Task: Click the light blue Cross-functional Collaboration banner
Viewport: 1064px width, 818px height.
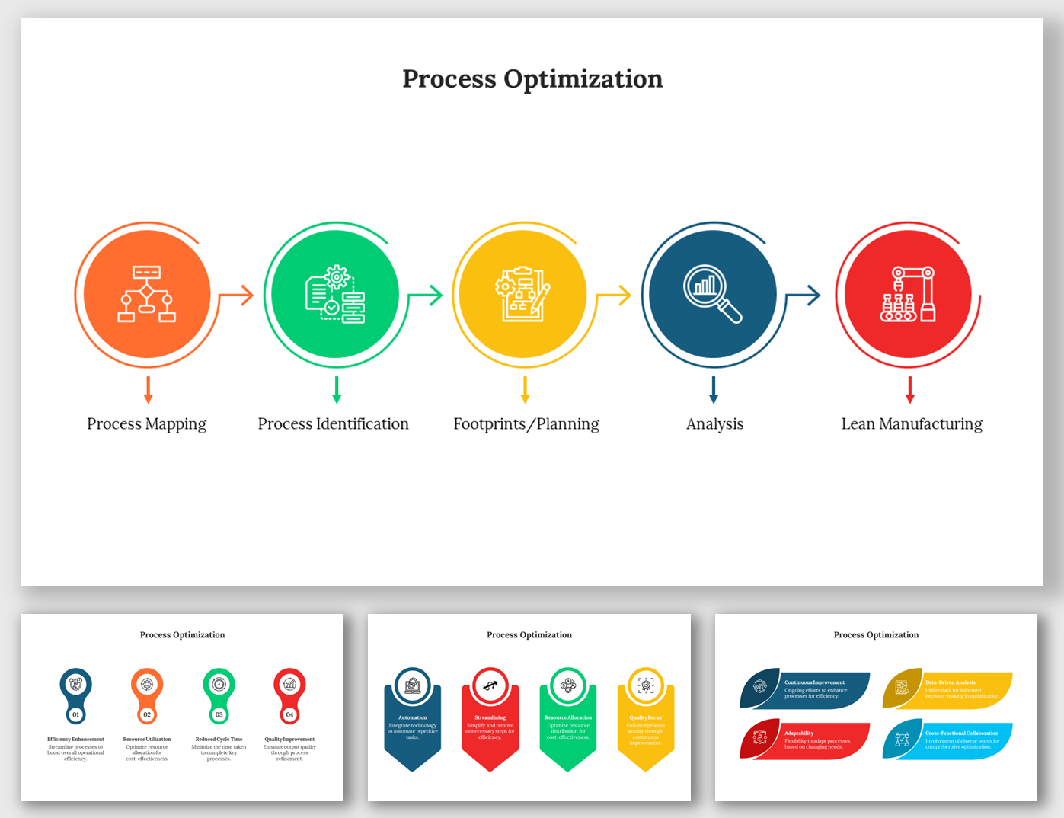Action: pos(948,740)
